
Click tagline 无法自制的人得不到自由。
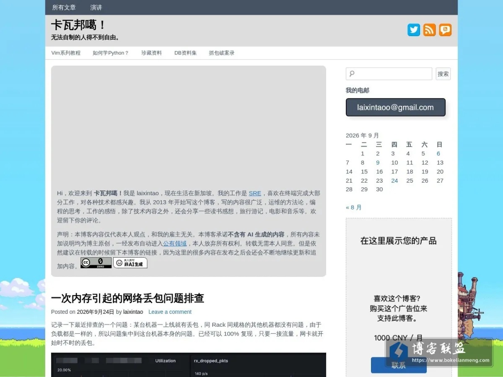point(86,37)
